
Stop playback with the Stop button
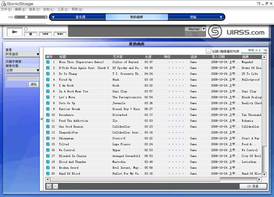tap(31, 34)
